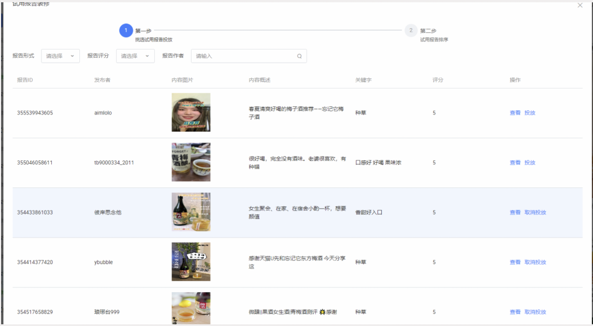The width and height of the screenshot is (593, 326).
Task: Click 取消投放 for report by ybubble
Action: point(535,262)
